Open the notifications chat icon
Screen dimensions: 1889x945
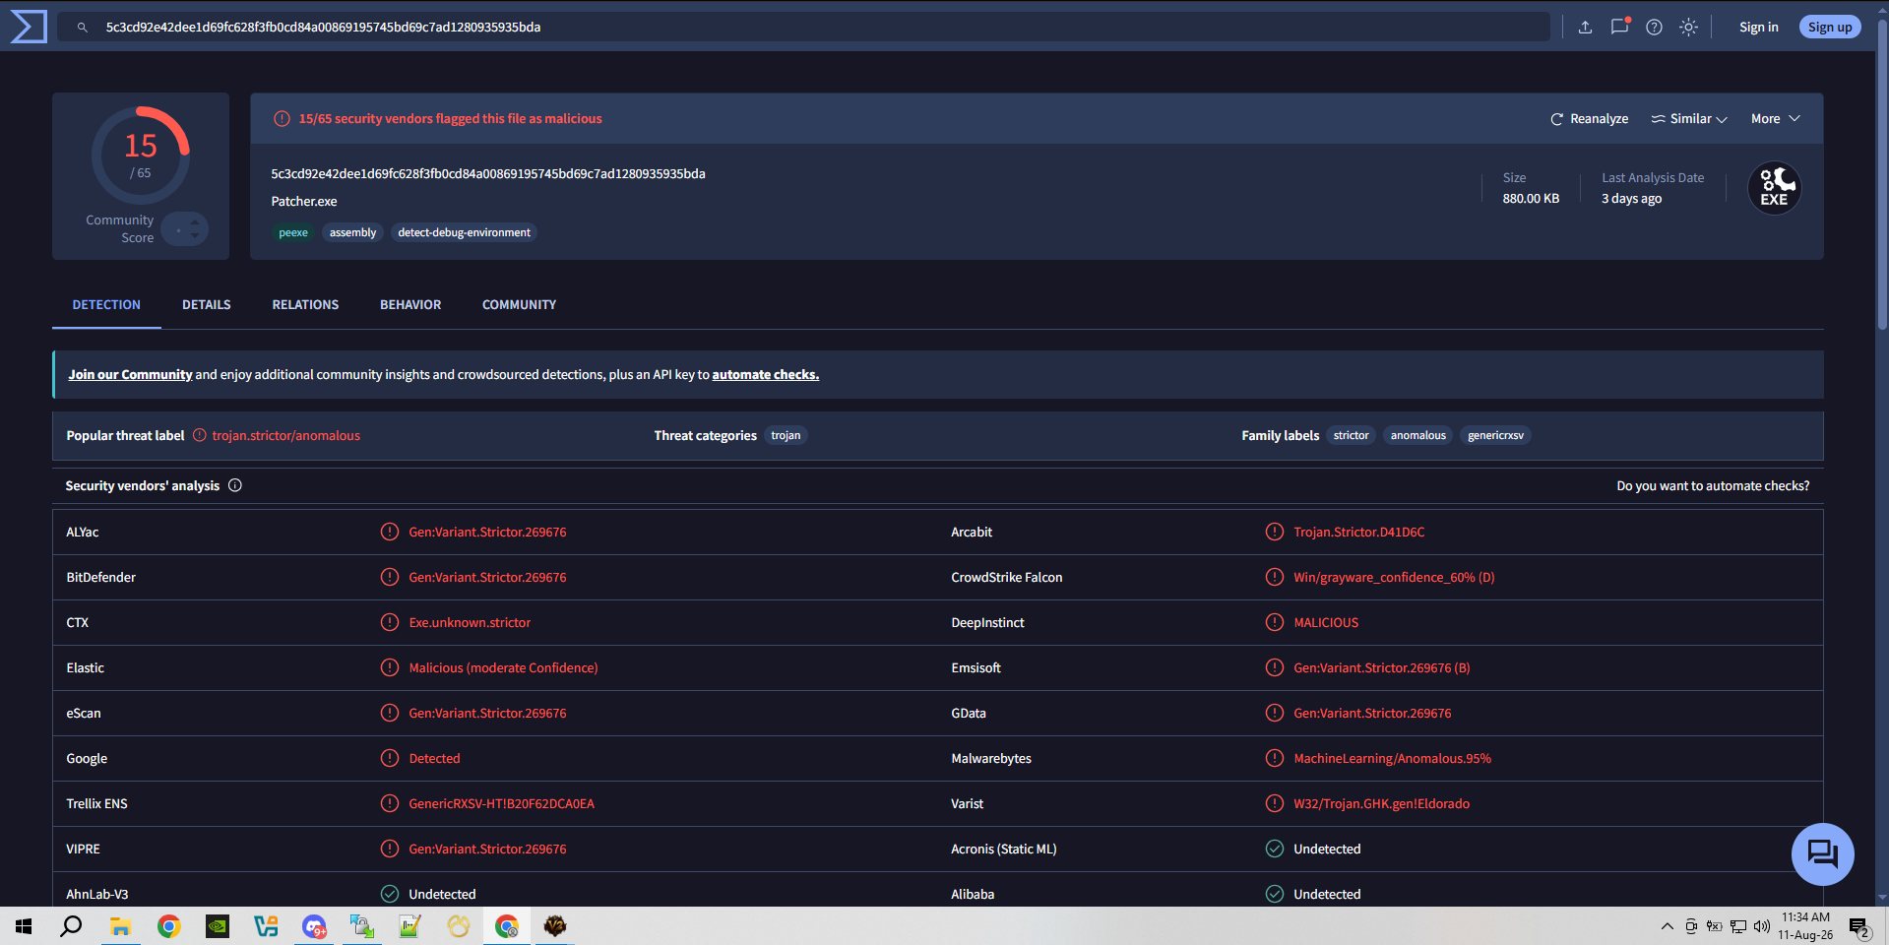click(1619, 28)
